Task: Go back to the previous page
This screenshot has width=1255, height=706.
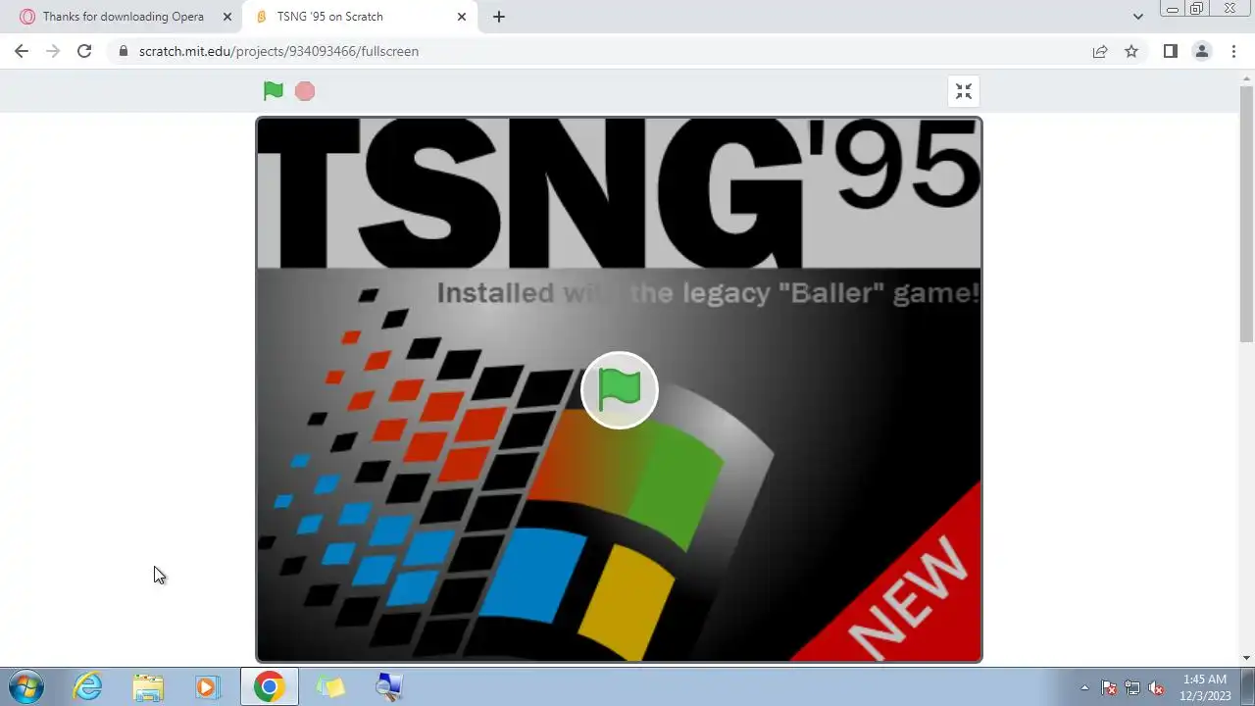Action: 22,51
